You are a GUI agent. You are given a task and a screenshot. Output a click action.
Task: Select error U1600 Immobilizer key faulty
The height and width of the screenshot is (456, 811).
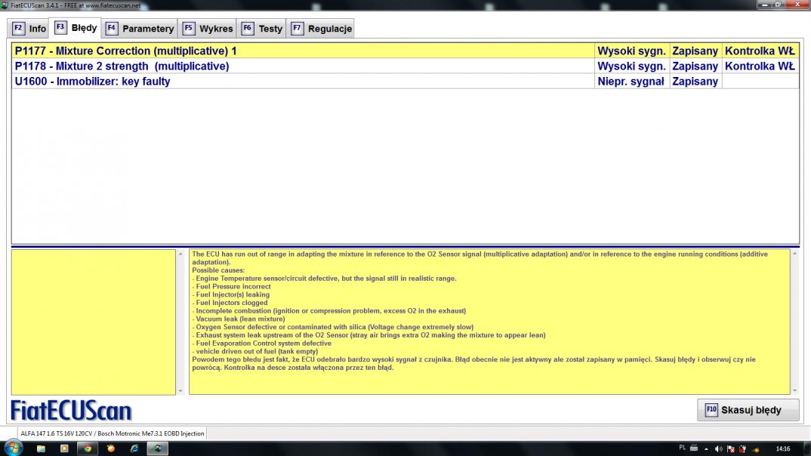[405, 82]
